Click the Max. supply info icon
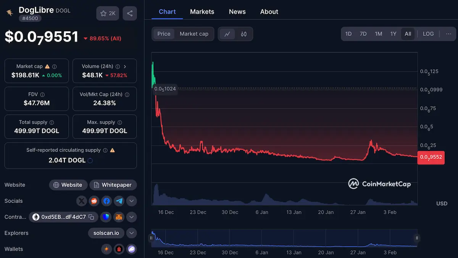This screenshot has width=458, height=258. [x=120, y=122]
